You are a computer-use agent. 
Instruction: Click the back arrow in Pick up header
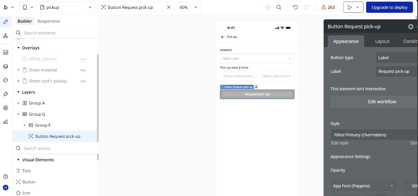[x=223, y=37]
